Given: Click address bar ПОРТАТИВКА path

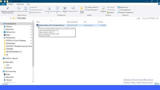Looking at the screenshot, I should [21, 18].
